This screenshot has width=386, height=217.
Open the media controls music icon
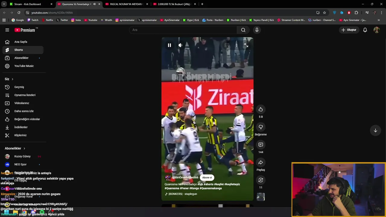(x=367, y=13)
